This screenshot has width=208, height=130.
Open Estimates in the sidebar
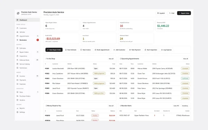point(28,48)
